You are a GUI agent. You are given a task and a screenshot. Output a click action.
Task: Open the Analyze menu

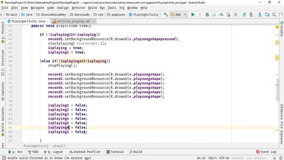63,8
